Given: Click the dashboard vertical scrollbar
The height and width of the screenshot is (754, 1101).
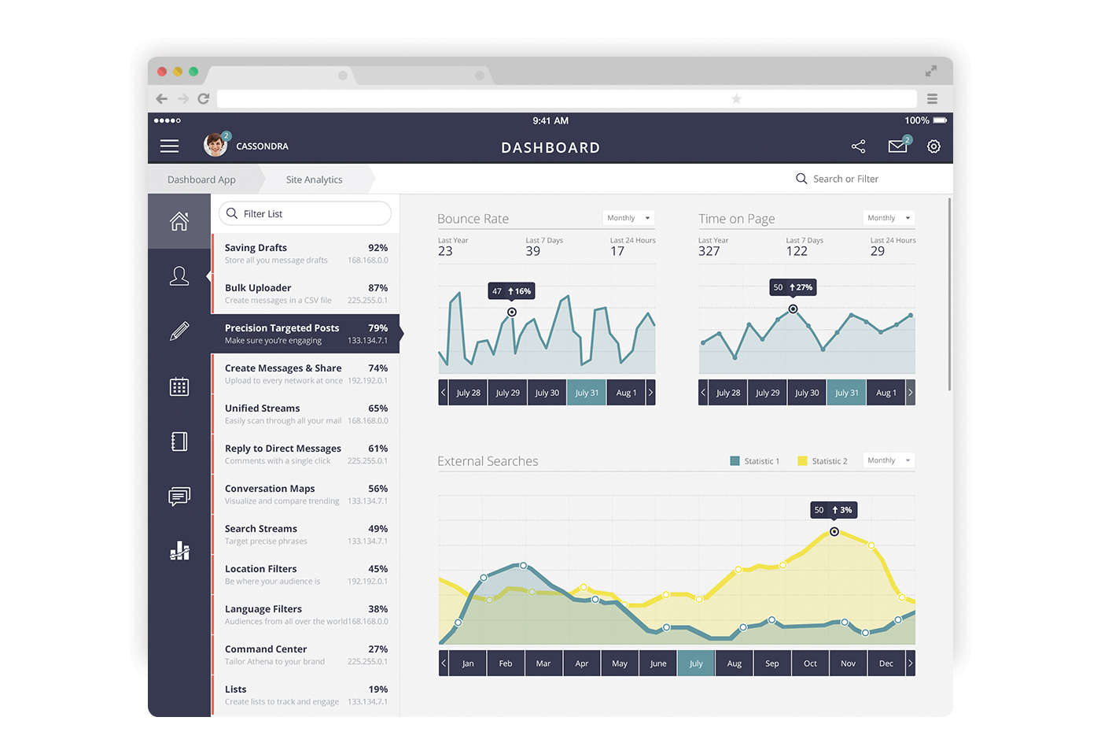Looking at the screenshot, I should coord(949,294).
